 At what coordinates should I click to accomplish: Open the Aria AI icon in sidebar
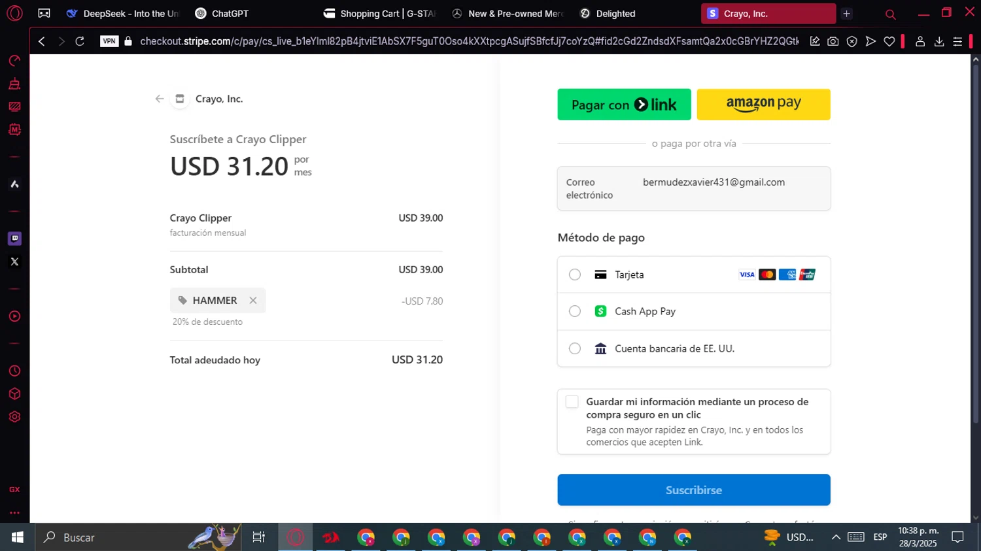(14, 184)
